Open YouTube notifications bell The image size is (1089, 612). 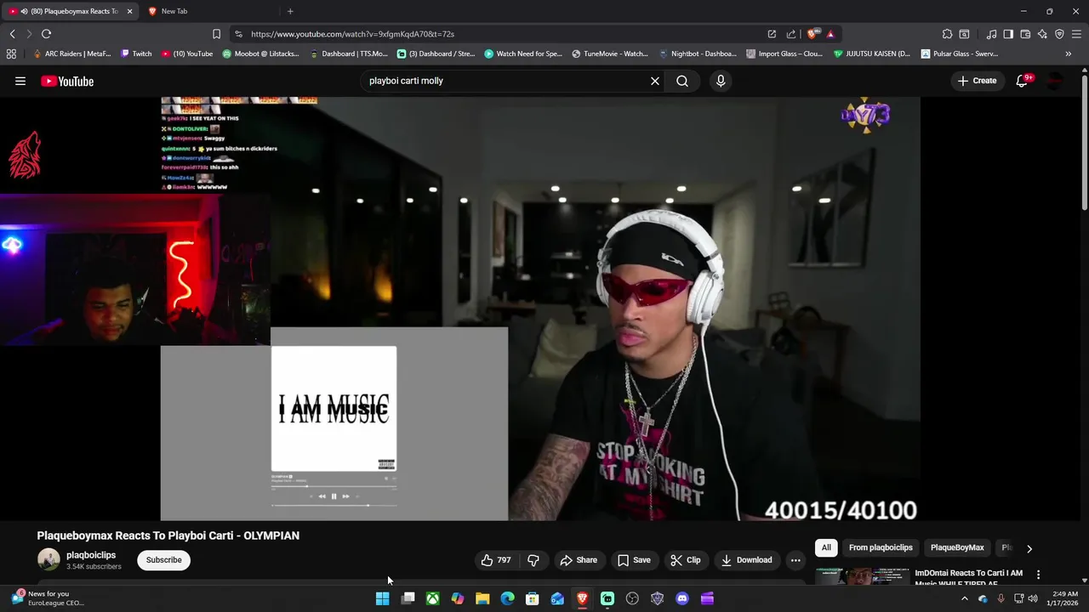click(1022, 81)
